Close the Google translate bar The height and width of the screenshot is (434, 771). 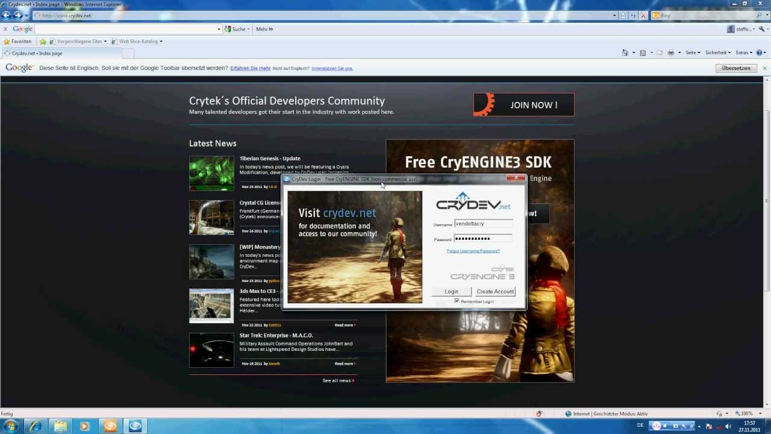click(764, 68)
